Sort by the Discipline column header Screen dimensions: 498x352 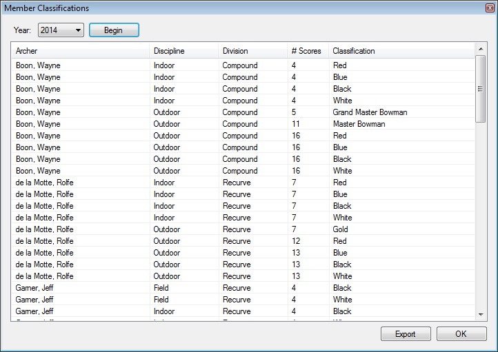pyautogui.click(x=184, y=51)
